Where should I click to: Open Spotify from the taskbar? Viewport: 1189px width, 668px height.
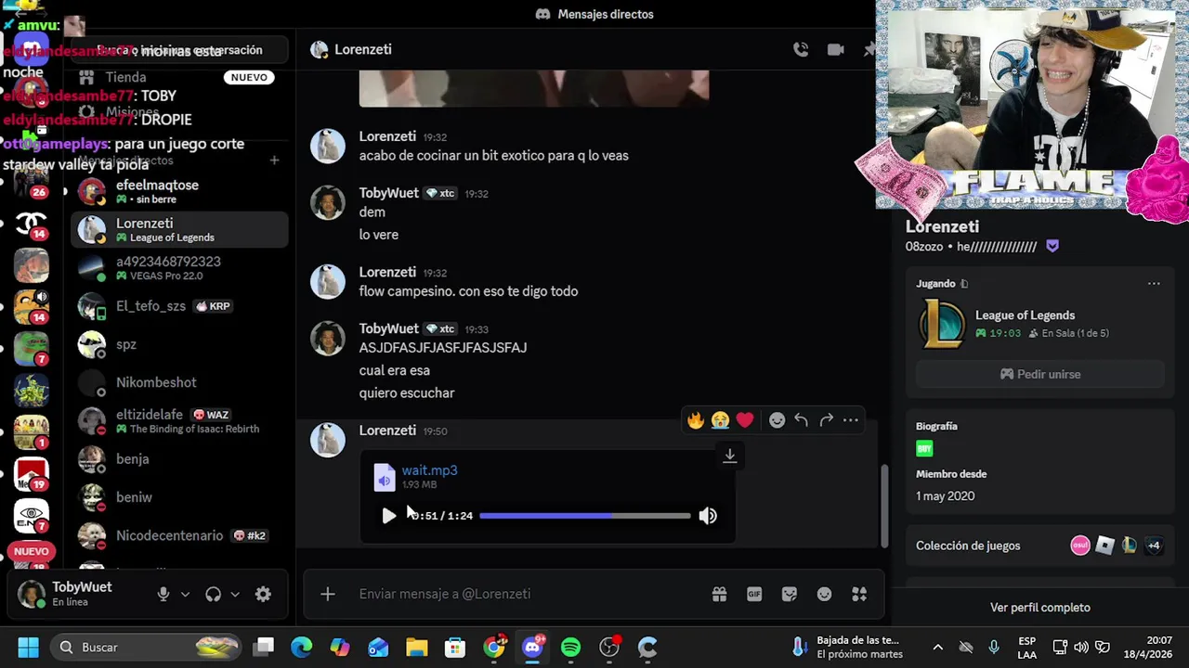click(570, 647)
